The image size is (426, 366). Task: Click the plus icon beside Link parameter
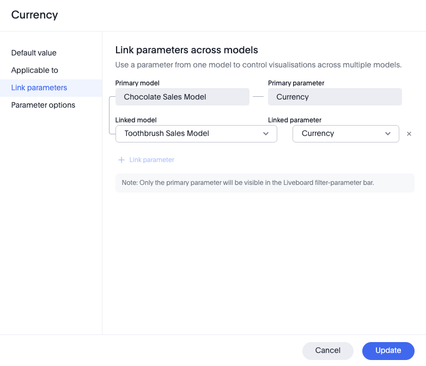121,160
